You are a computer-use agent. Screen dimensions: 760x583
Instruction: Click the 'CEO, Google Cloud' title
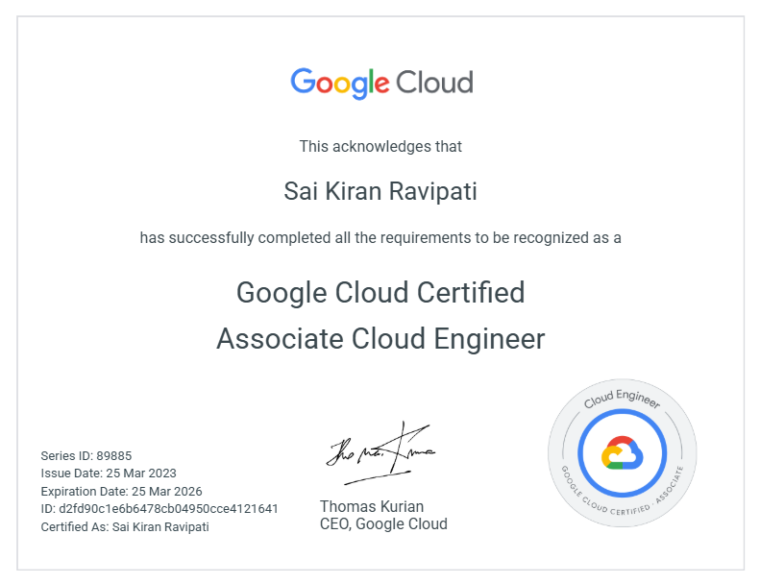pos(383,523)
